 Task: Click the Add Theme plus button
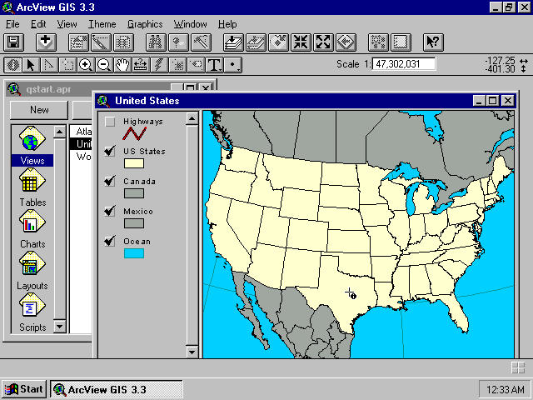tap(46, 42)
